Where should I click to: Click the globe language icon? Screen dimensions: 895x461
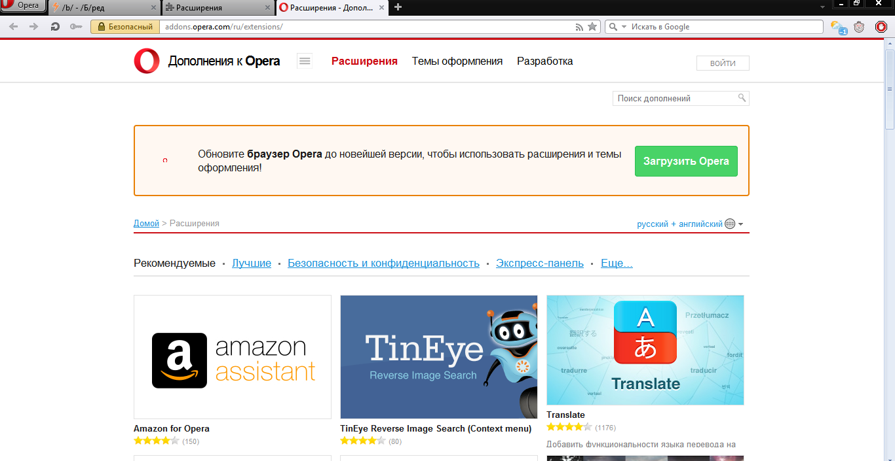[730, 224]
